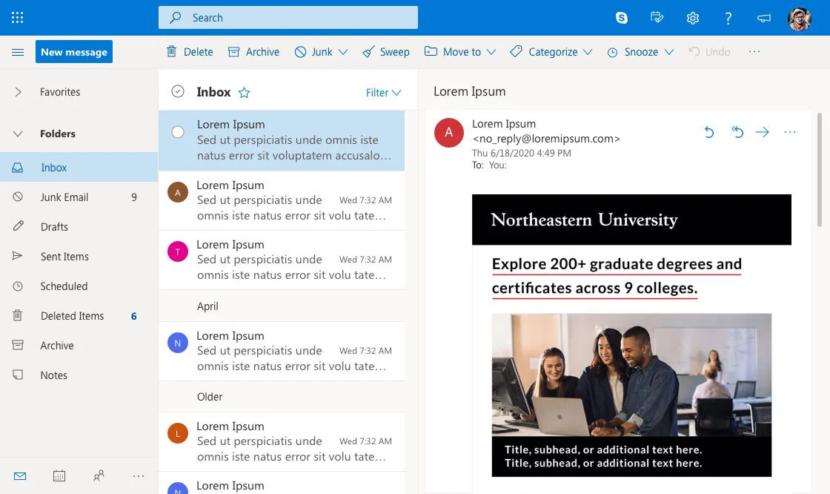
Task: Open more apps ellipsis in bottom bar
Action: (x=139, y=476)
